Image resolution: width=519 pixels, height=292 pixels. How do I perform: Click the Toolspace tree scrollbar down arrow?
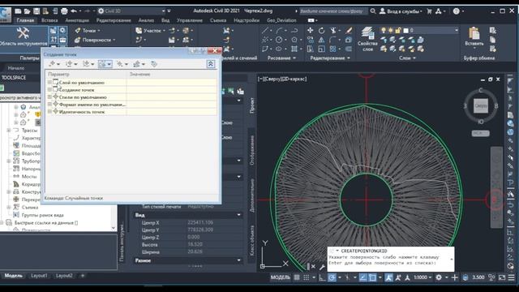pyautogui.click(x=114, y=228)
